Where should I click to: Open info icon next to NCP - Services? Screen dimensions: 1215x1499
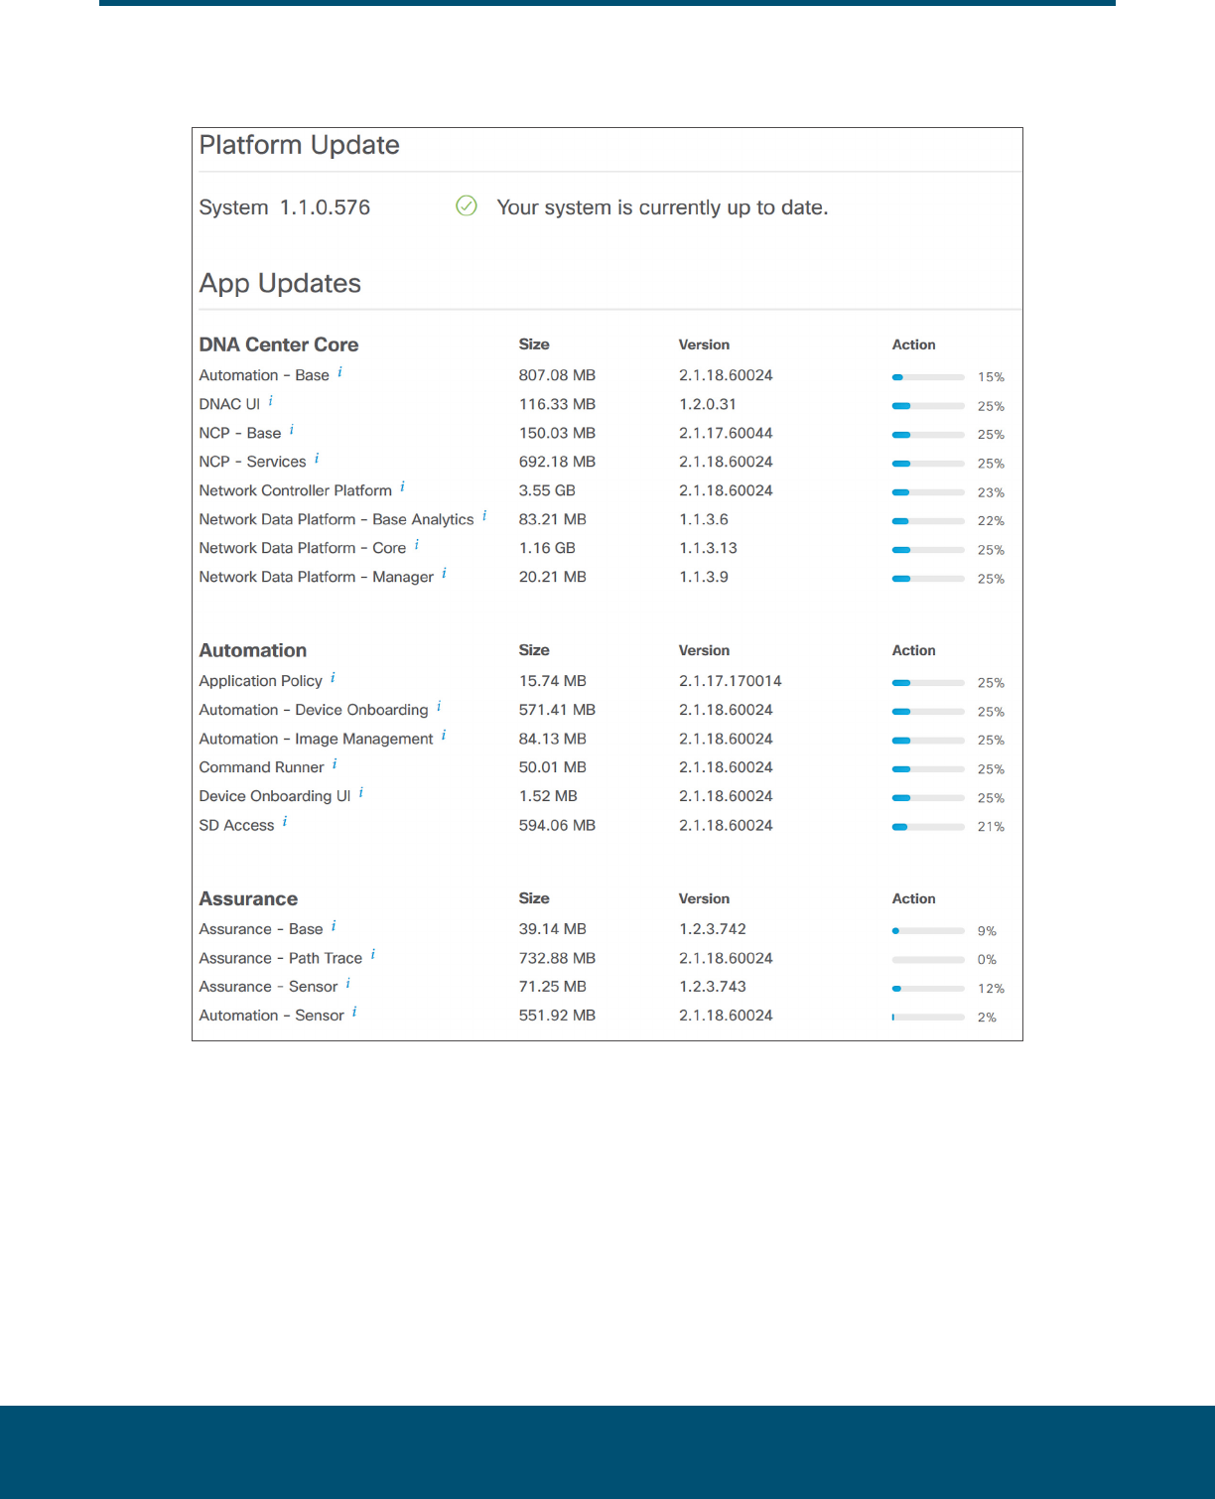pos(317,459)
